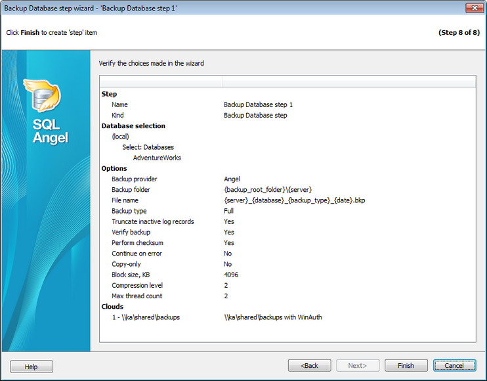Select the '1 - \\ka\shared\backups' cloud entry

[x=146, y=317]
